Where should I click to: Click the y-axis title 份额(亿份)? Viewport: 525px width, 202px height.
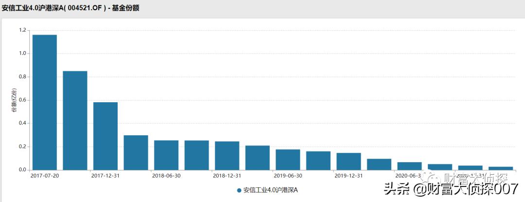point(14,100)
